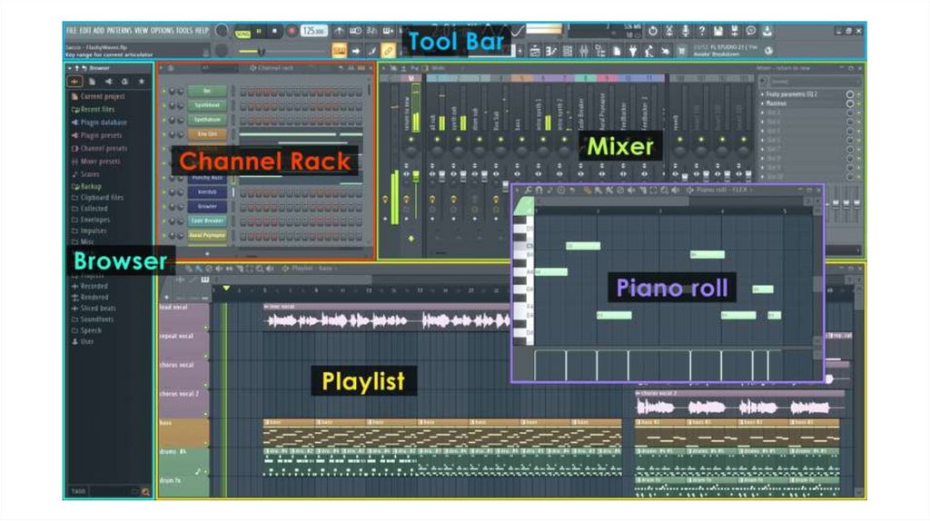Open the Browser panel dropdown arrow
This screenshot has height=521, width=930.
coord(69,68)
